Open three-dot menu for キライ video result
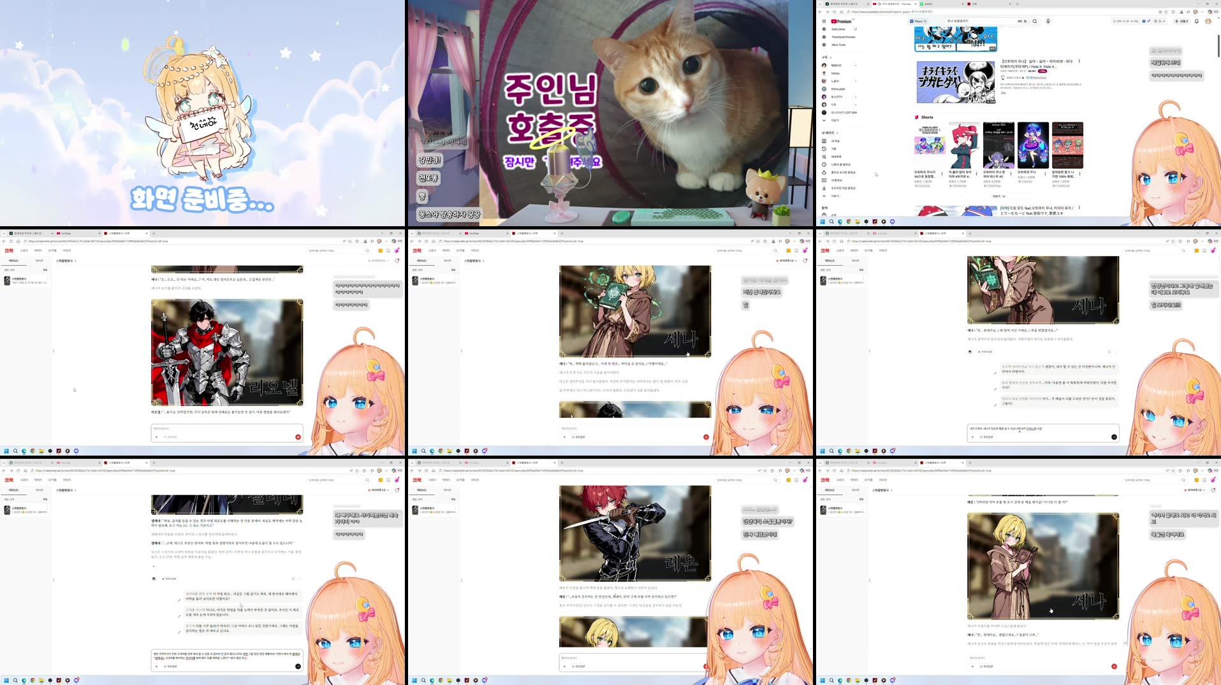The height and width of the screenshot is (685, 1221). tap(1079, 62)
